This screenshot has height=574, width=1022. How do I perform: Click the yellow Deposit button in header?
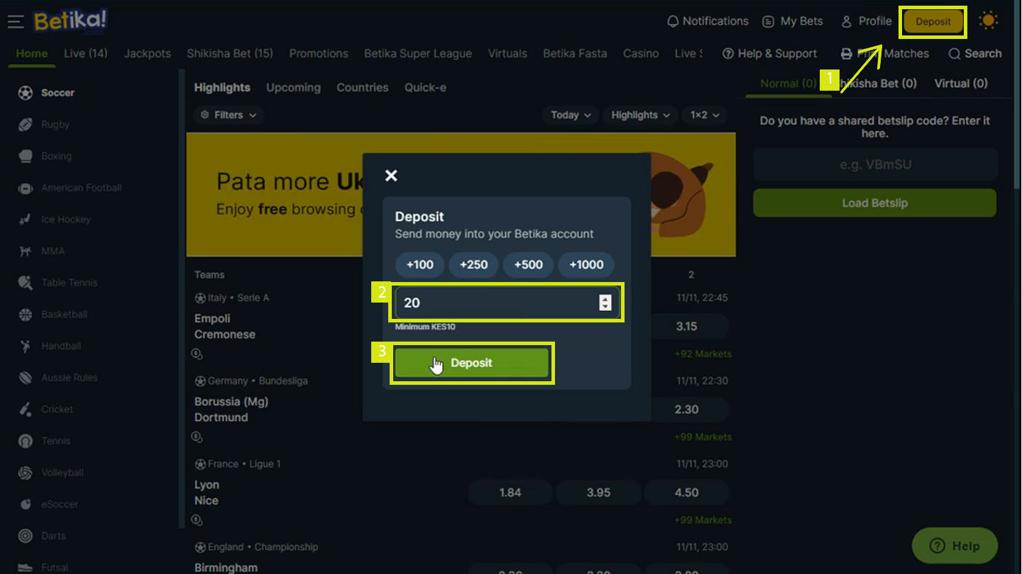point(933,22)
